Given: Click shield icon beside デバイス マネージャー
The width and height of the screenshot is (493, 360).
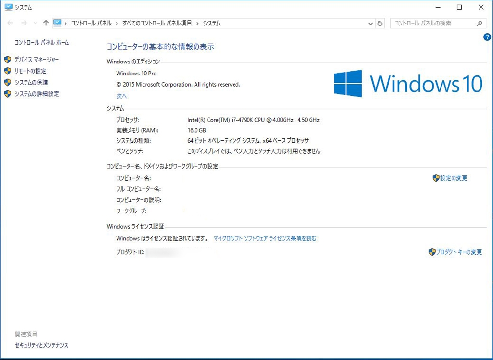Looking at the screenshot, I should tap(8, 60).
